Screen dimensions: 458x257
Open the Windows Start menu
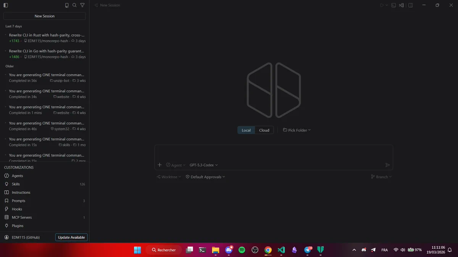(x=137, y=250)
